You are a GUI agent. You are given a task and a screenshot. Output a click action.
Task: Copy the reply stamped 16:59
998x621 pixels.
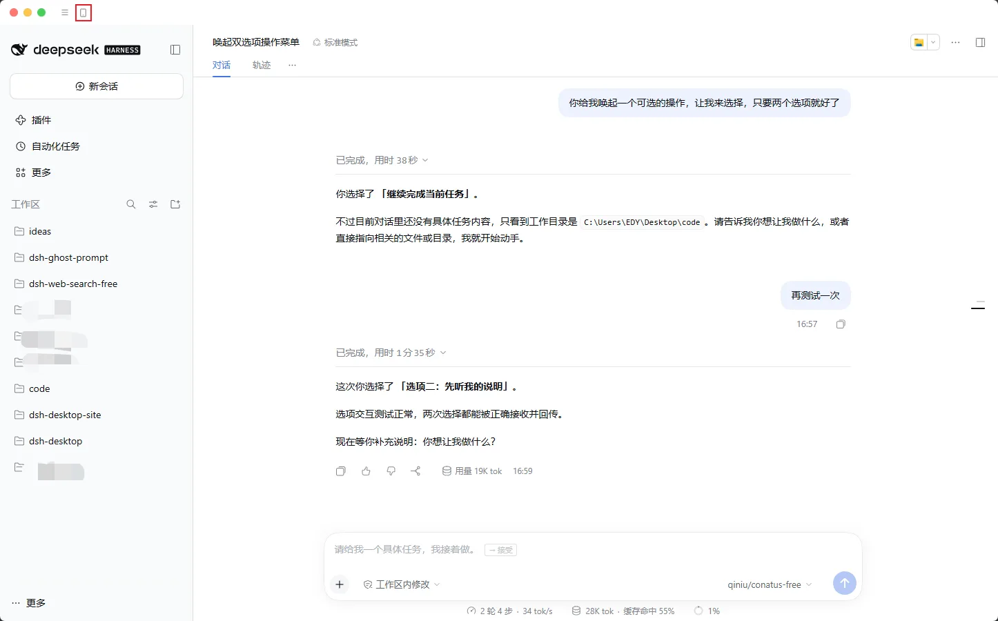341,471
